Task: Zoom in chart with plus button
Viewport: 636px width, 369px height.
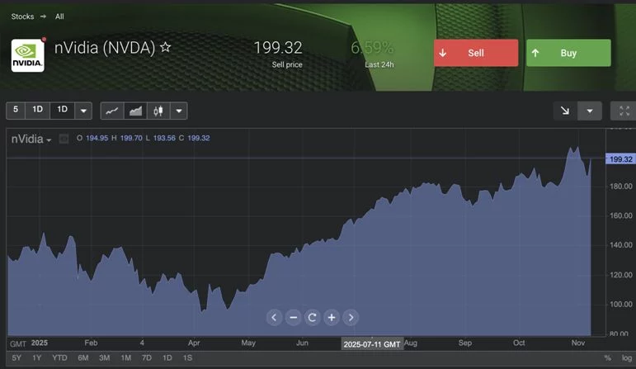Action: tap(332, 318)
